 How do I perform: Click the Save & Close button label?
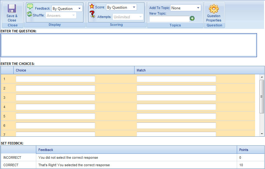(12, 18)
